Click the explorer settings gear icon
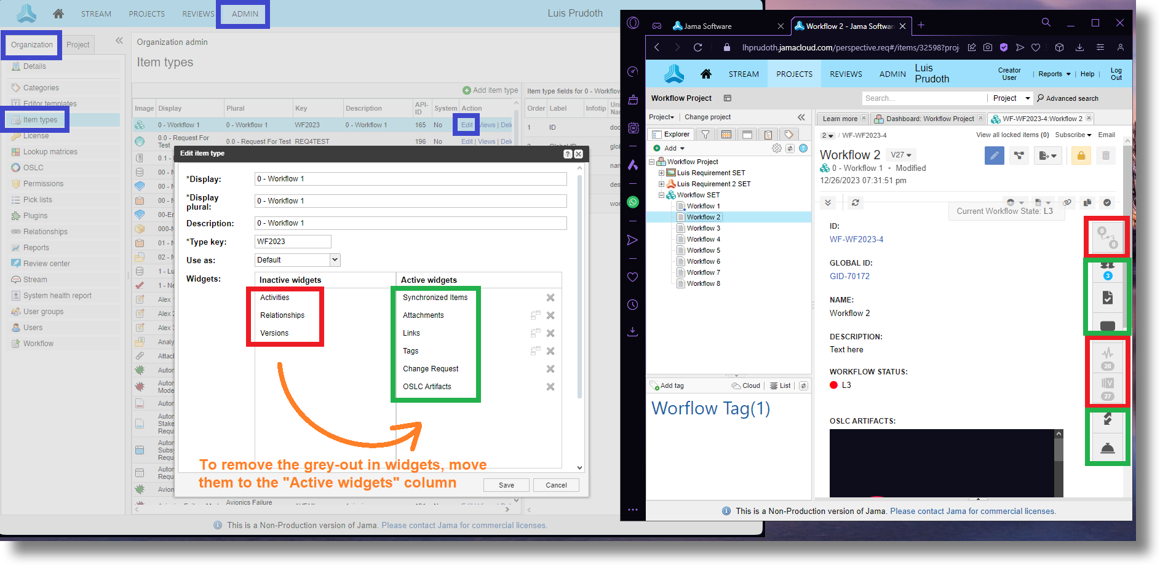The image size is (1160, 565). (x=776, y=148)
